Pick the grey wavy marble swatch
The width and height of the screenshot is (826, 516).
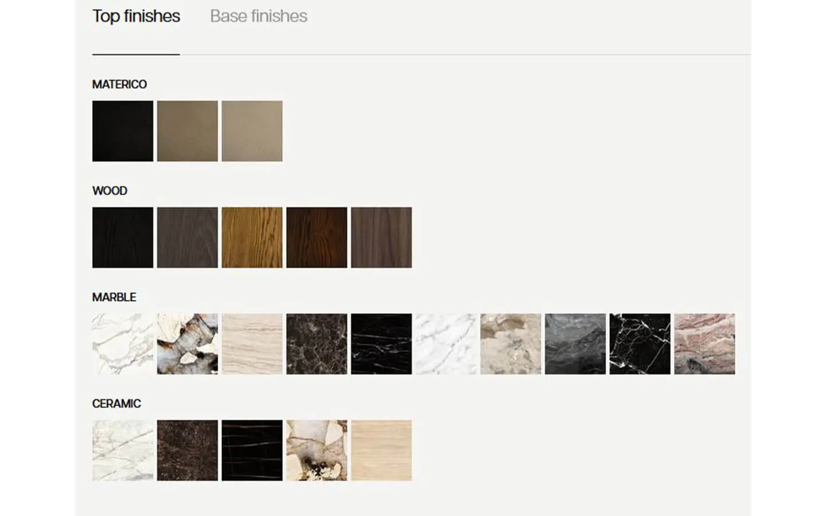tap(575, 344)
